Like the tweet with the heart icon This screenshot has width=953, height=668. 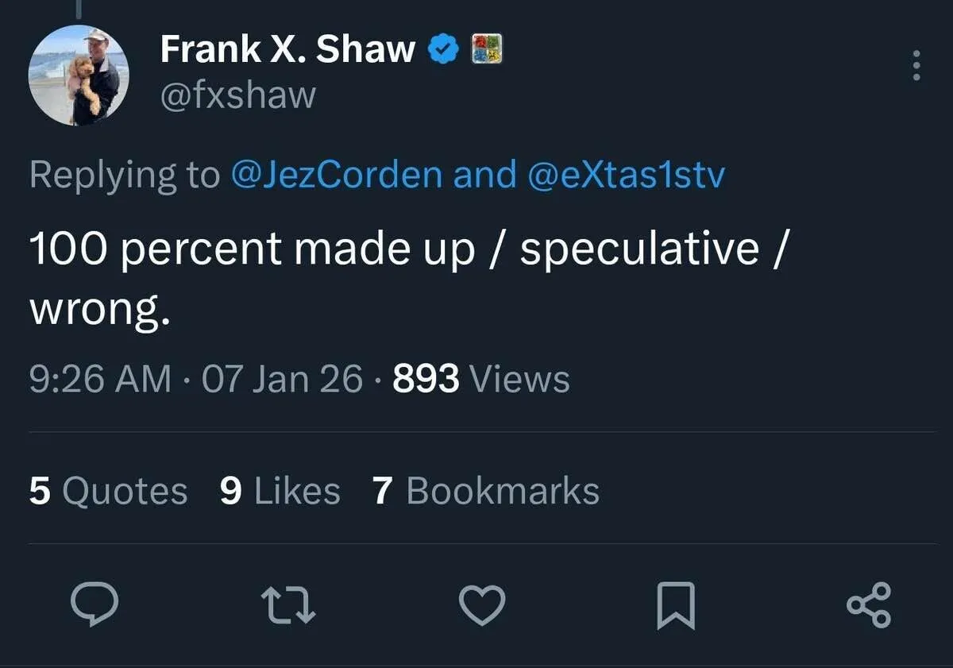(483, 605)
